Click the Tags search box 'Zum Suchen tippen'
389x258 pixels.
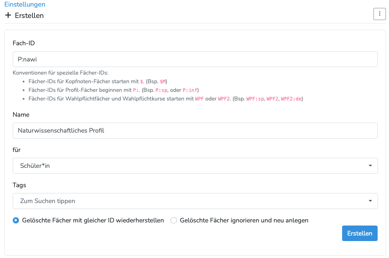point(190,201)
